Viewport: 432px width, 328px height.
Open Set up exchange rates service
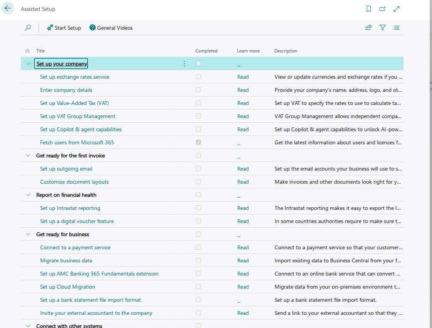[75, 77]
